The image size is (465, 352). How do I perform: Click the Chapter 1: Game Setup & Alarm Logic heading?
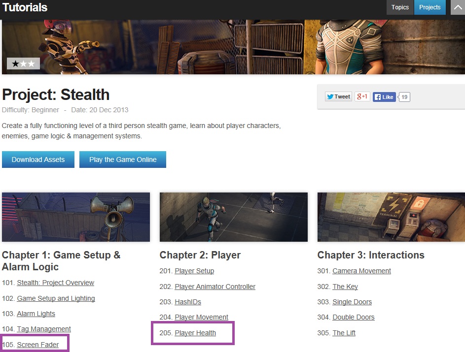(61, 261)
